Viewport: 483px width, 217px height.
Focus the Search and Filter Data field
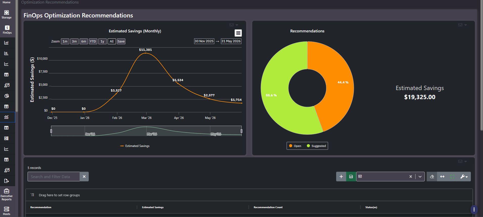54,177
